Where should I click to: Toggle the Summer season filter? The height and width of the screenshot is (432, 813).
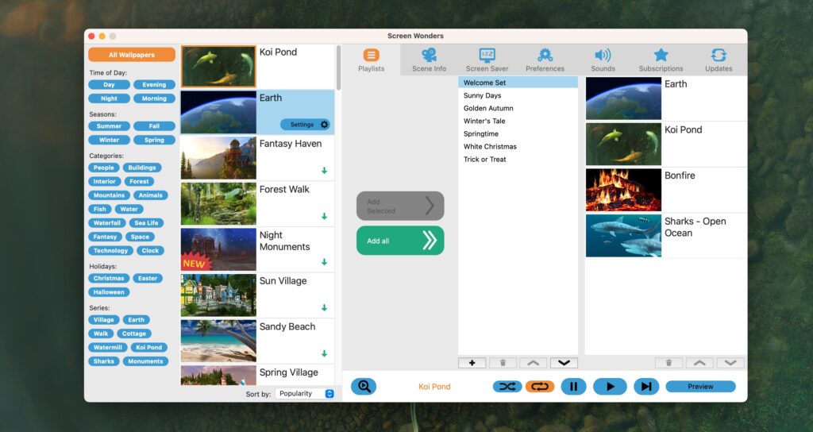[x=109, y=126]
